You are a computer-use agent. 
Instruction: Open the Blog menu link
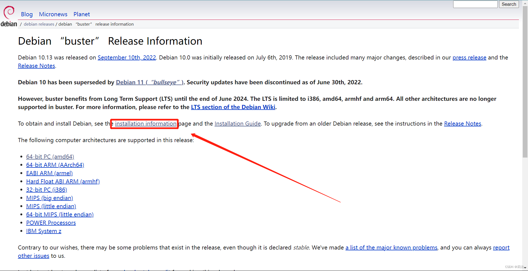point(27,14)
